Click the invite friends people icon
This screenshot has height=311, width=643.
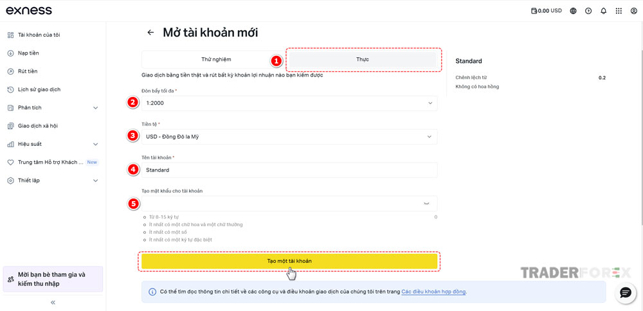[x=11, y=280]
